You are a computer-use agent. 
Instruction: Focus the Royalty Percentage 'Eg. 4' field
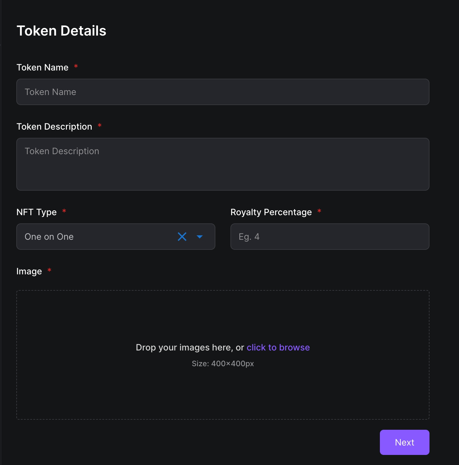click(330, 237)
